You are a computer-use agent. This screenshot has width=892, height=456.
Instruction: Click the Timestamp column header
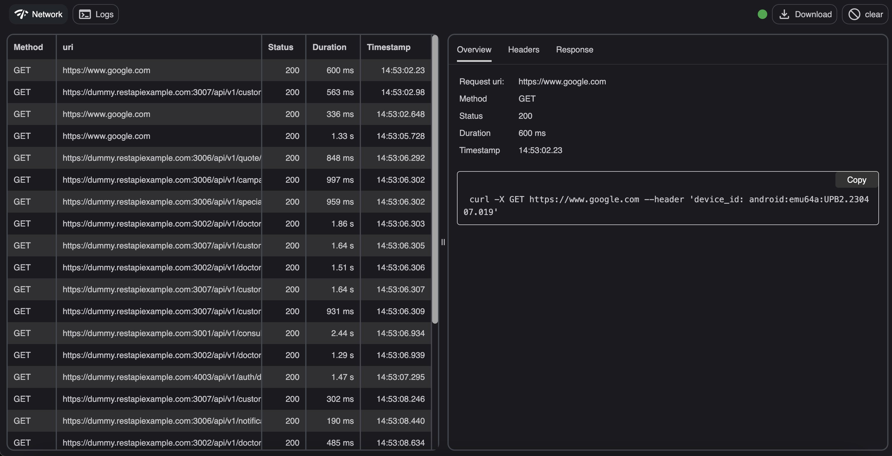388,47
